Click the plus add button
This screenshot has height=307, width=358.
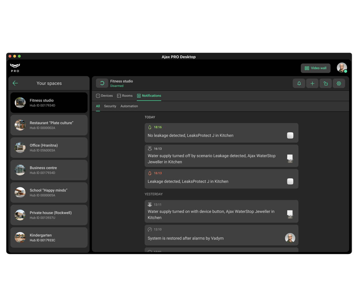[312, 83]
